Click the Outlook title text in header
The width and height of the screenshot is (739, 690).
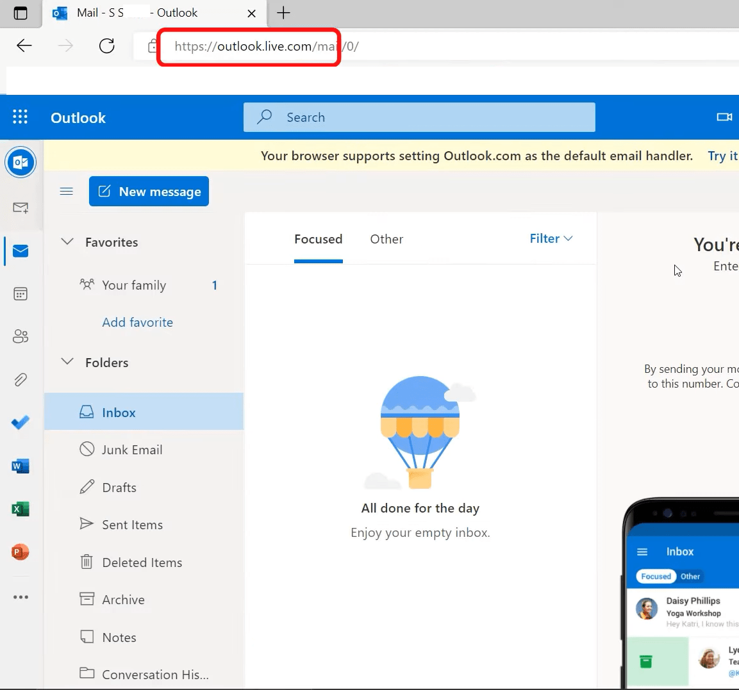78,118
